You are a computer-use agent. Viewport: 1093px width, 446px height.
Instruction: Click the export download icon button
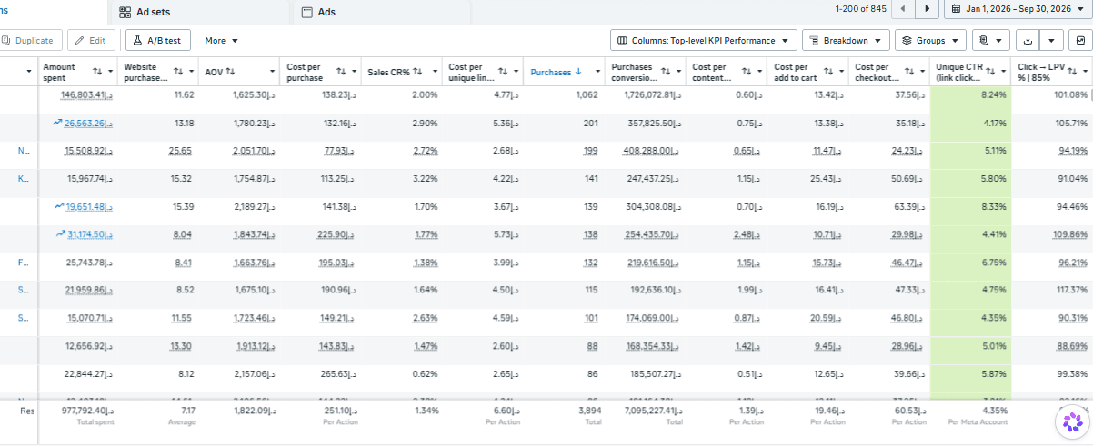click(x=1028, y=41)
